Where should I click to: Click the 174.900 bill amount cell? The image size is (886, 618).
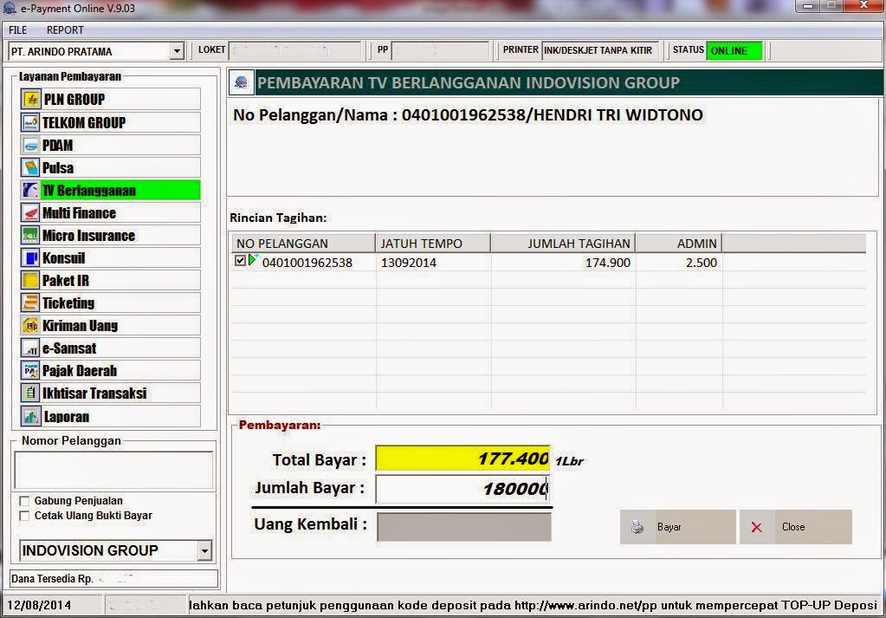[x=607, y=263]
